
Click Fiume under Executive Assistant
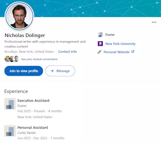[22, 106]
